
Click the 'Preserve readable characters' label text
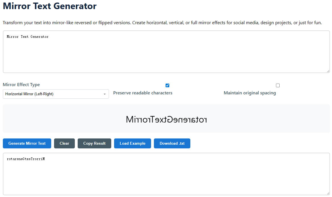point(143,93)
